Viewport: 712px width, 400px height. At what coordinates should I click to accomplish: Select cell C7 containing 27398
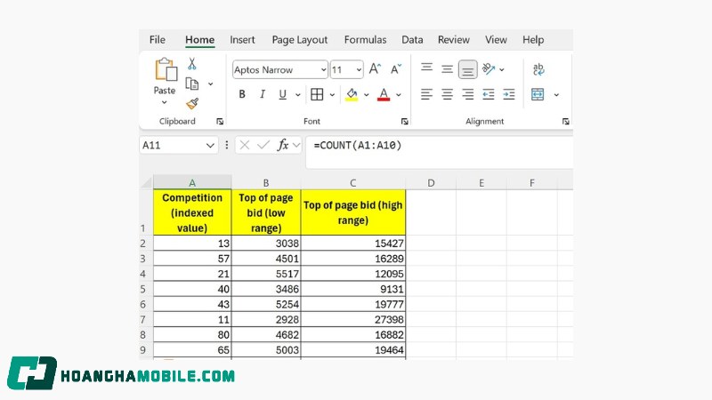[x=353, y=318]
